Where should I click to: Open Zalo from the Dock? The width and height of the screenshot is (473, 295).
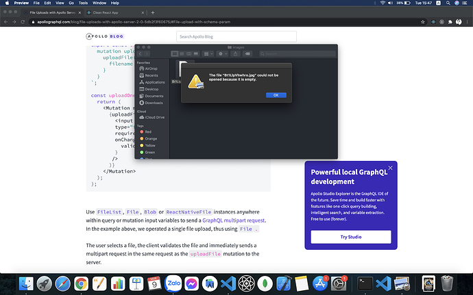click(173, 283)
